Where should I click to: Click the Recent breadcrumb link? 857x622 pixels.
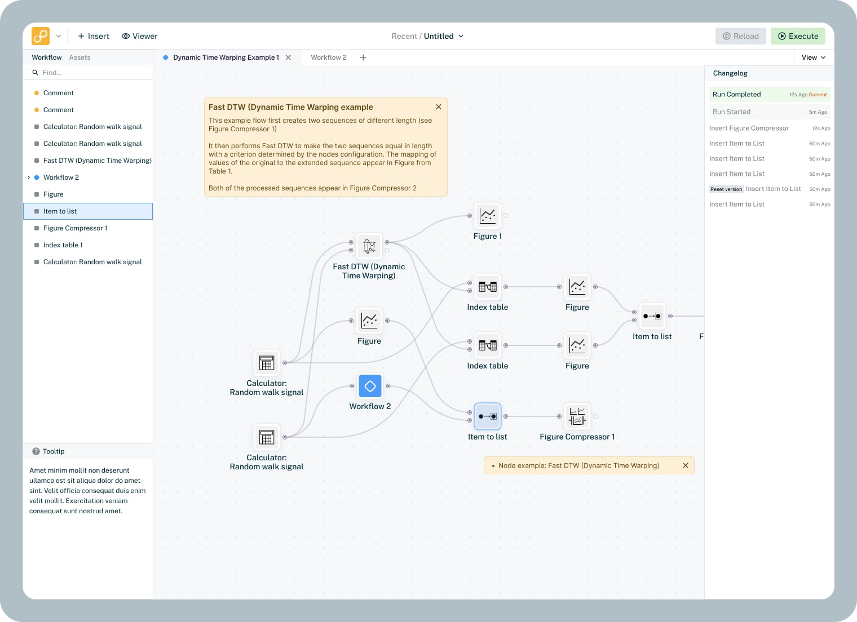coord(404,36)
